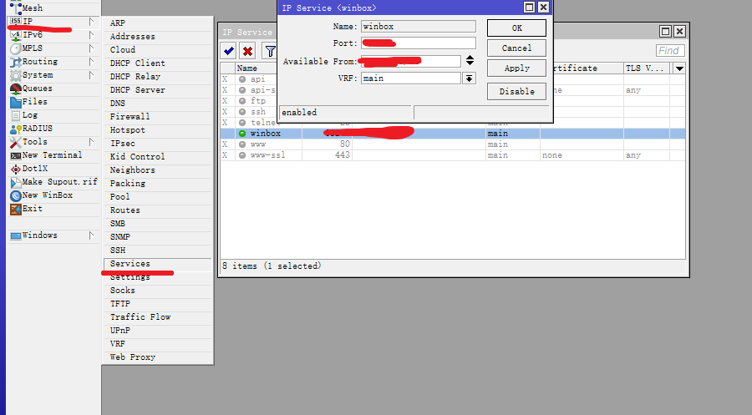The image size is (752, 415).
Task: Click the IP menu icon in sidebar
Action: (x=15, y=21)
